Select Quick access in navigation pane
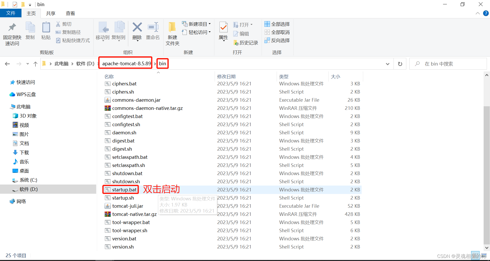The image size is (490, 261). [22, 82]
